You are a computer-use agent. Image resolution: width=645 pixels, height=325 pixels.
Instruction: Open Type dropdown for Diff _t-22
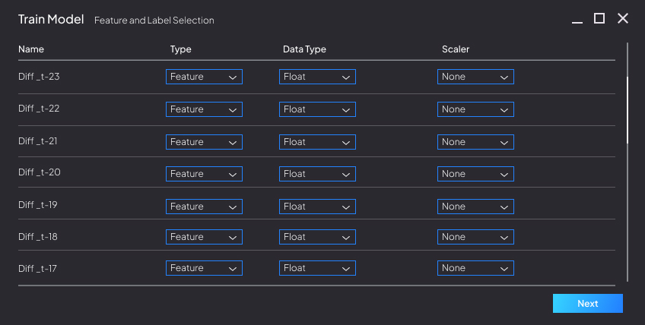point(204,109)
